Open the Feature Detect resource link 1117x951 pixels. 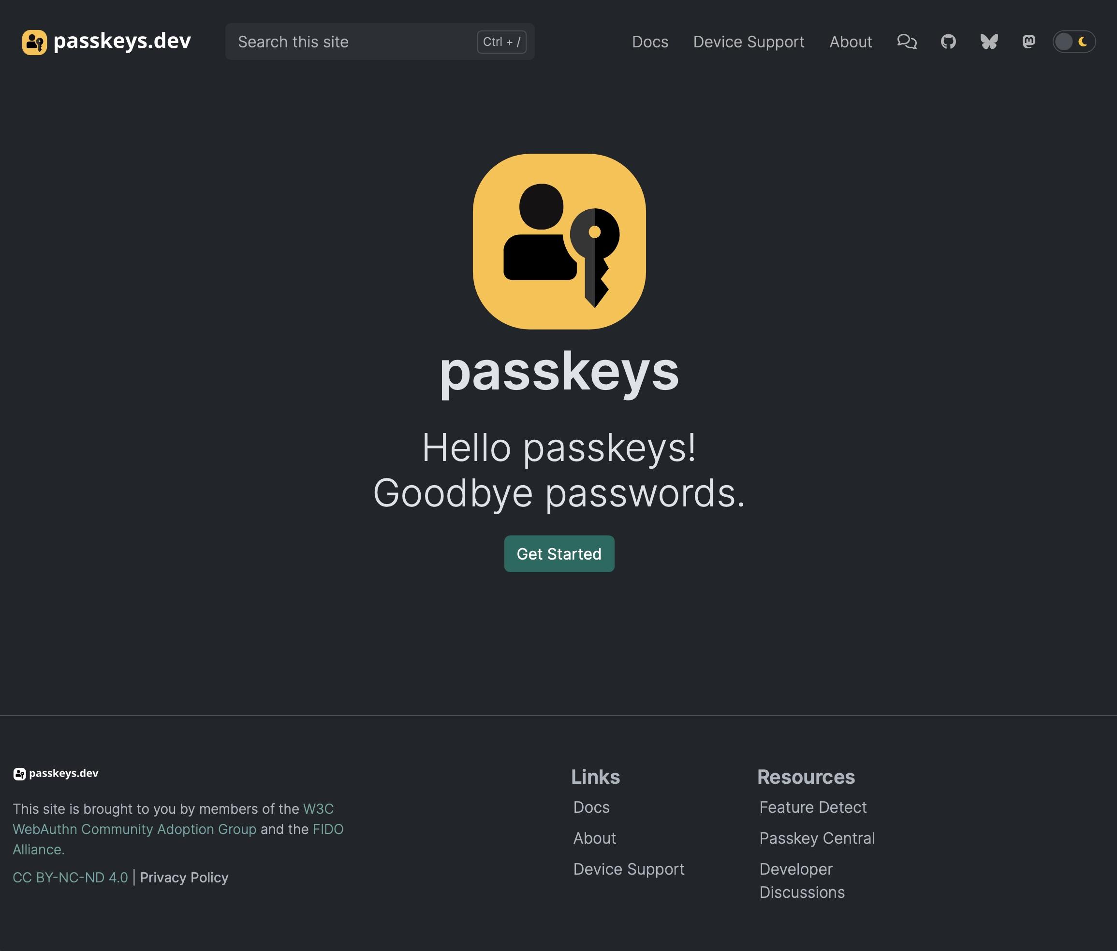pyautogui.click(x=812, y=807)
